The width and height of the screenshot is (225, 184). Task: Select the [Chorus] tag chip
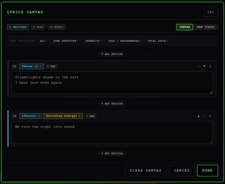pos(31,116)
